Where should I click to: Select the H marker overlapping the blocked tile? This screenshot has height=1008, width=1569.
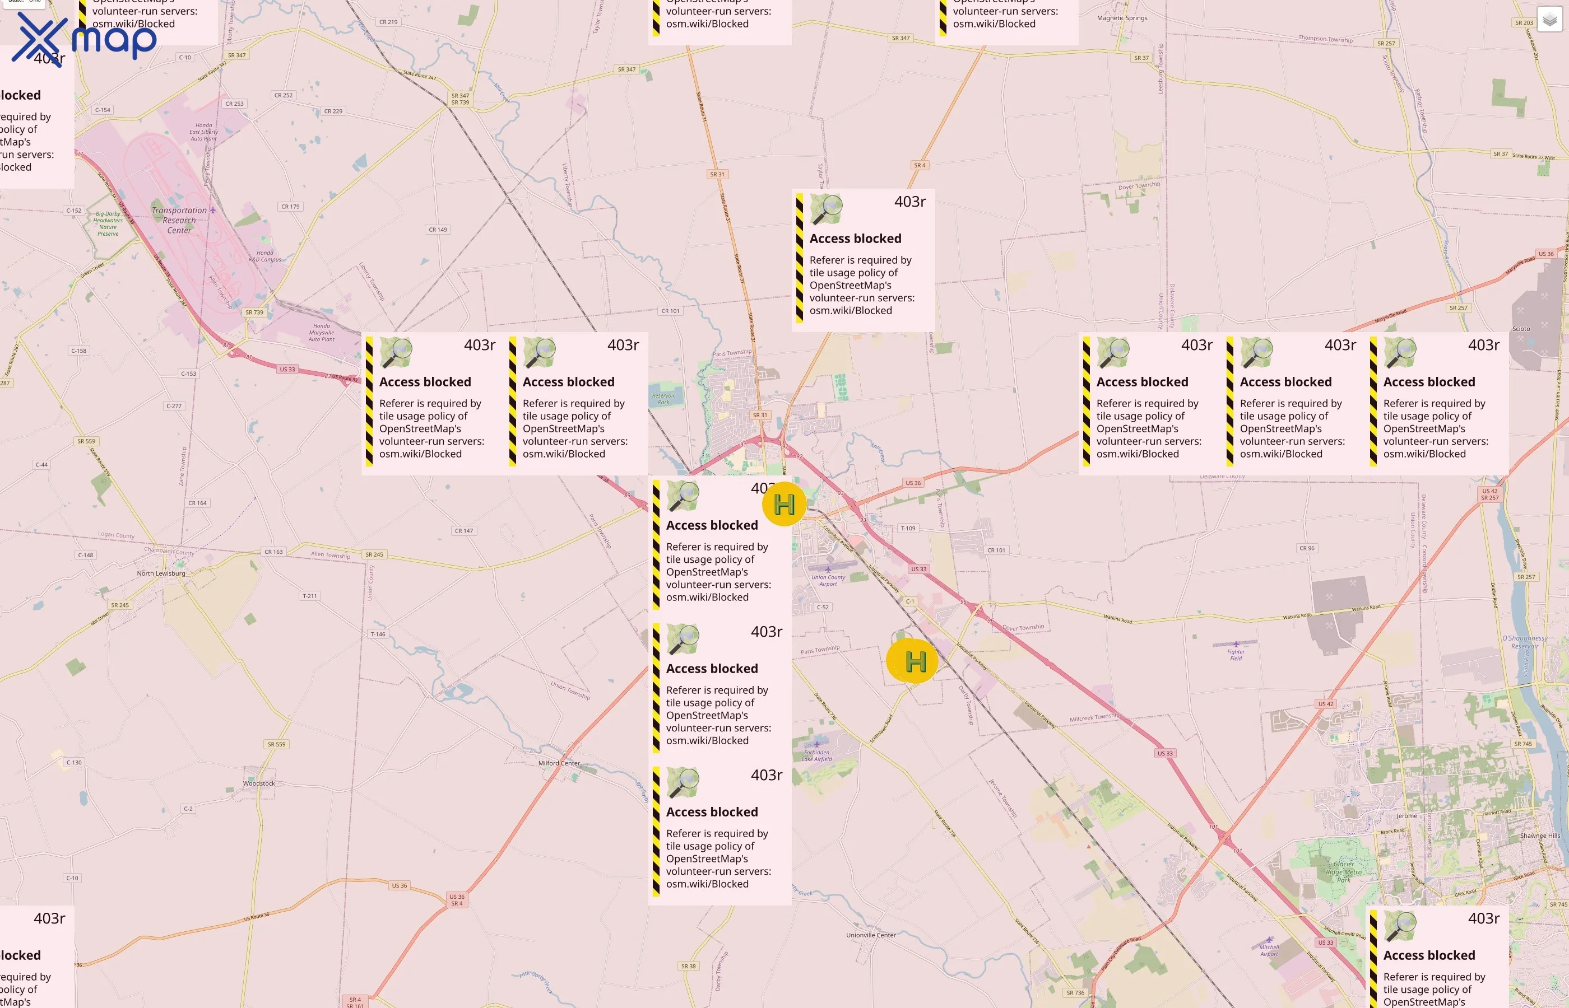784,504
